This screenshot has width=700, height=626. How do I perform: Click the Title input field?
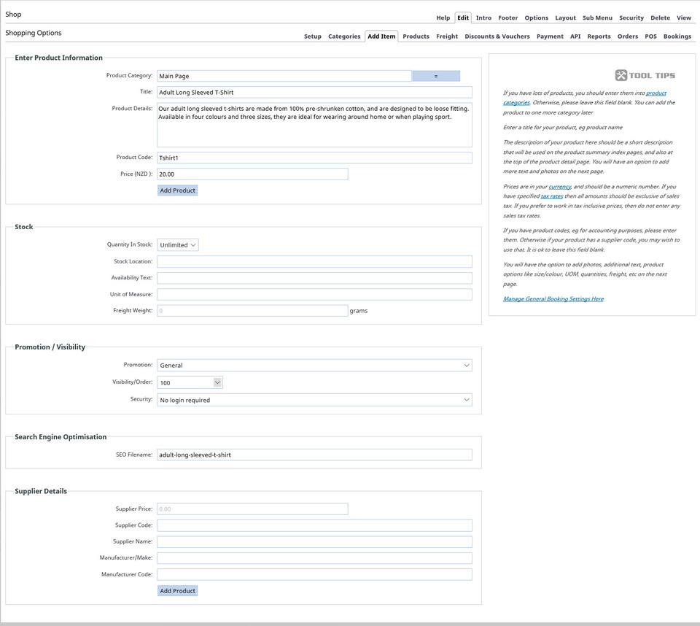pos(314,93)
